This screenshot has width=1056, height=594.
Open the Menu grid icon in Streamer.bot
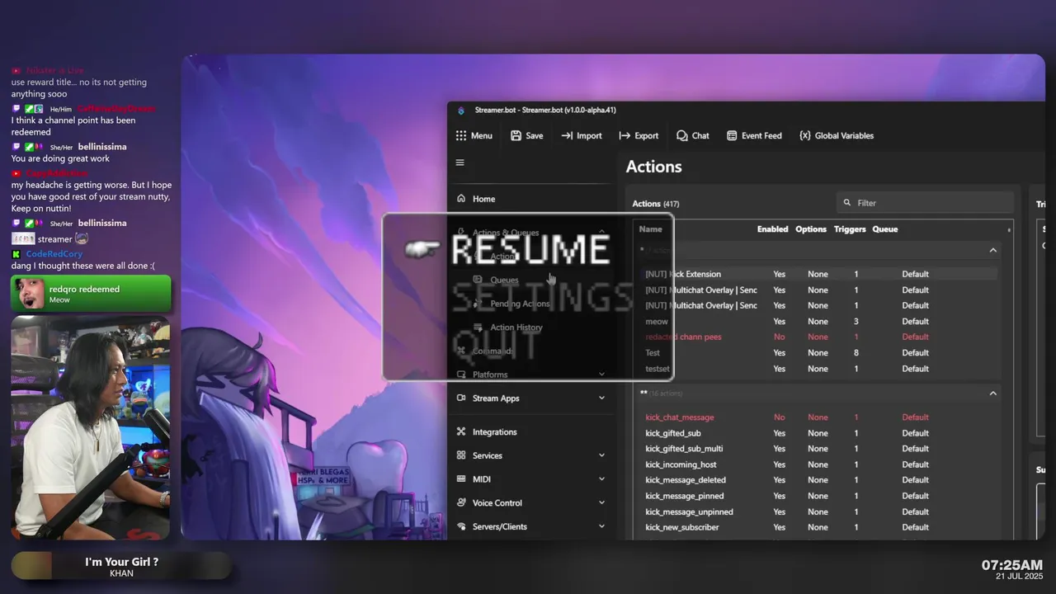[x=460, y=135]
